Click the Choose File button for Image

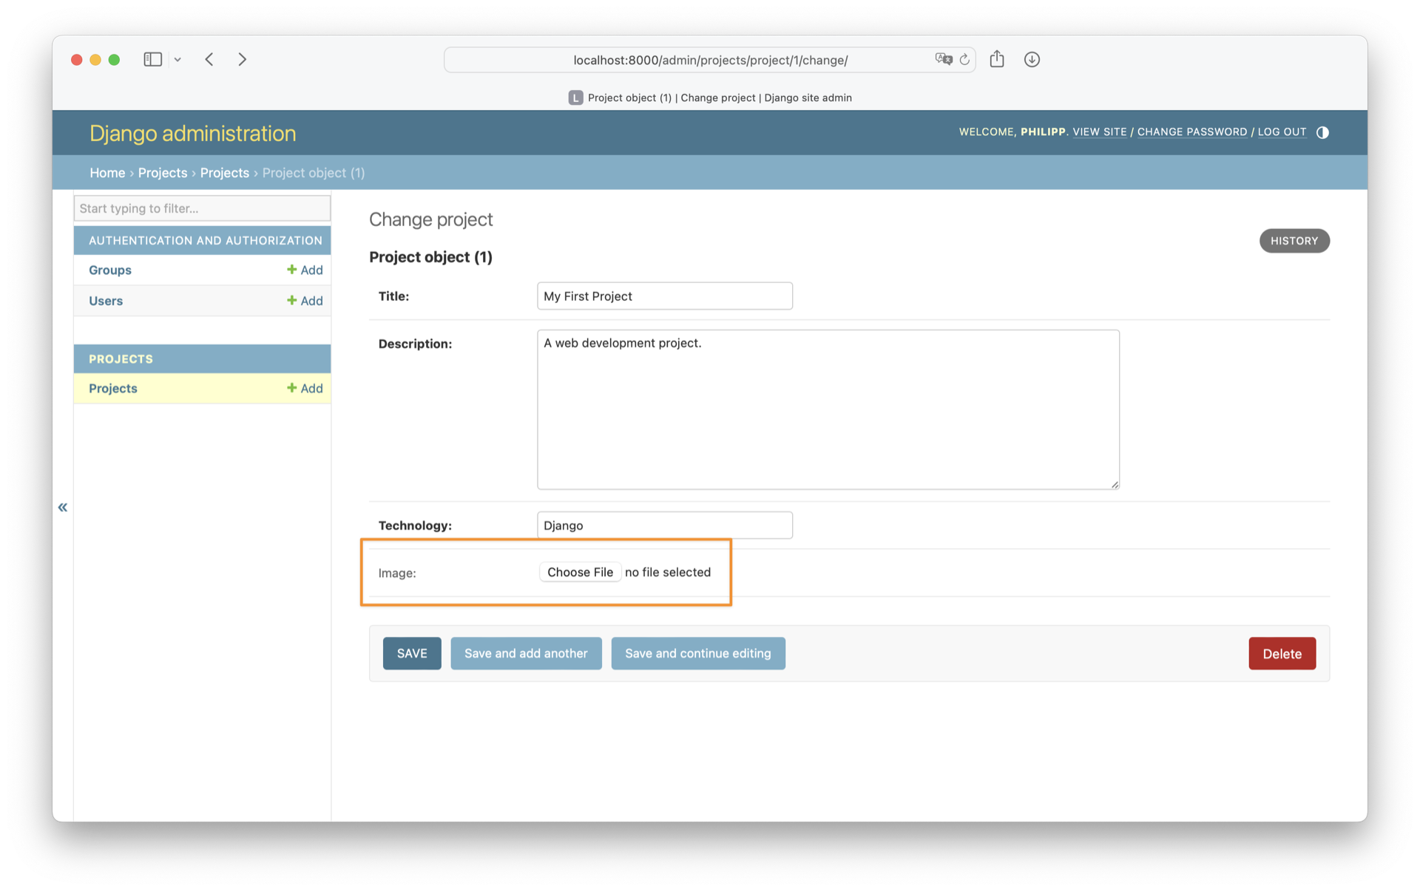pos(578,572)
